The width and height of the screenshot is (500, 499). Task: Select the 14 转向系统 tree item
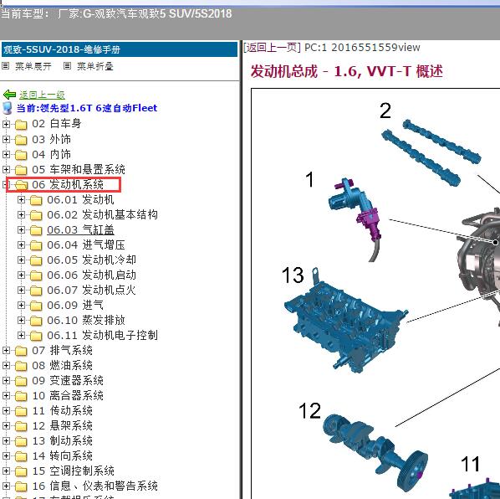coord(62,456)
